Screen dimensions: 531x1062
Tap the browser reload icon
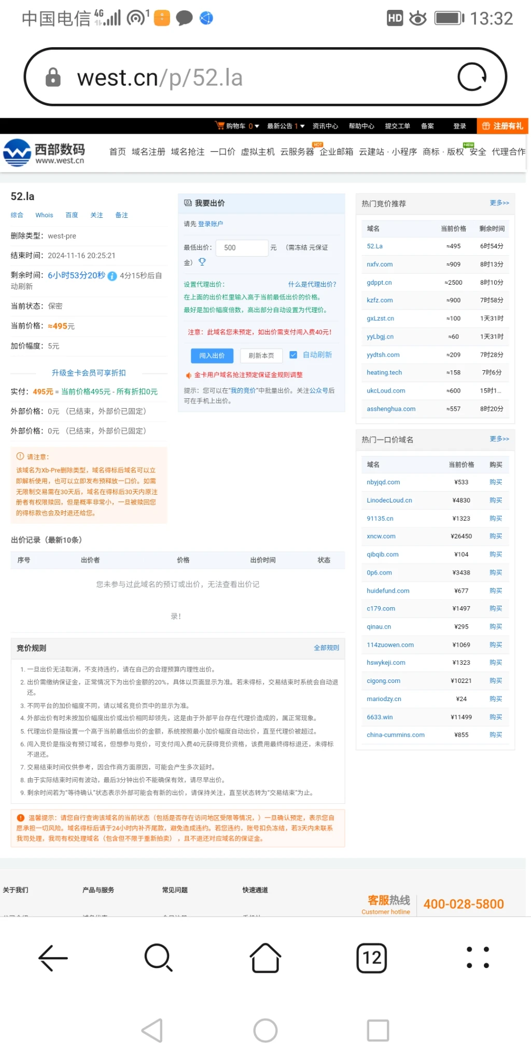click(471, 77)
